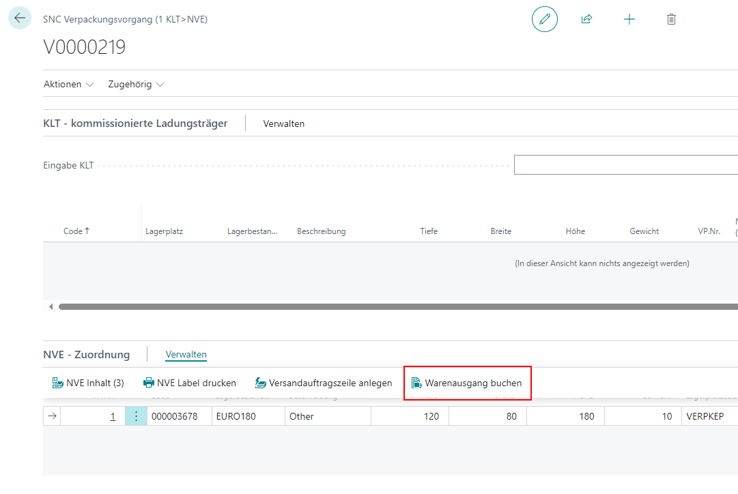Open the line number 1 link

coord(113,416)
